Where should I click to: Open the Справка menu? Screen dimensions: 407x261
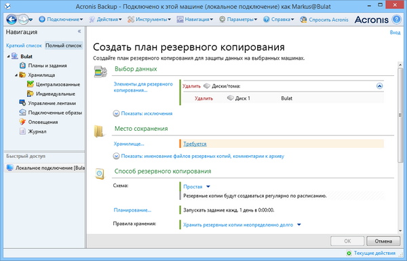[282, 20]
